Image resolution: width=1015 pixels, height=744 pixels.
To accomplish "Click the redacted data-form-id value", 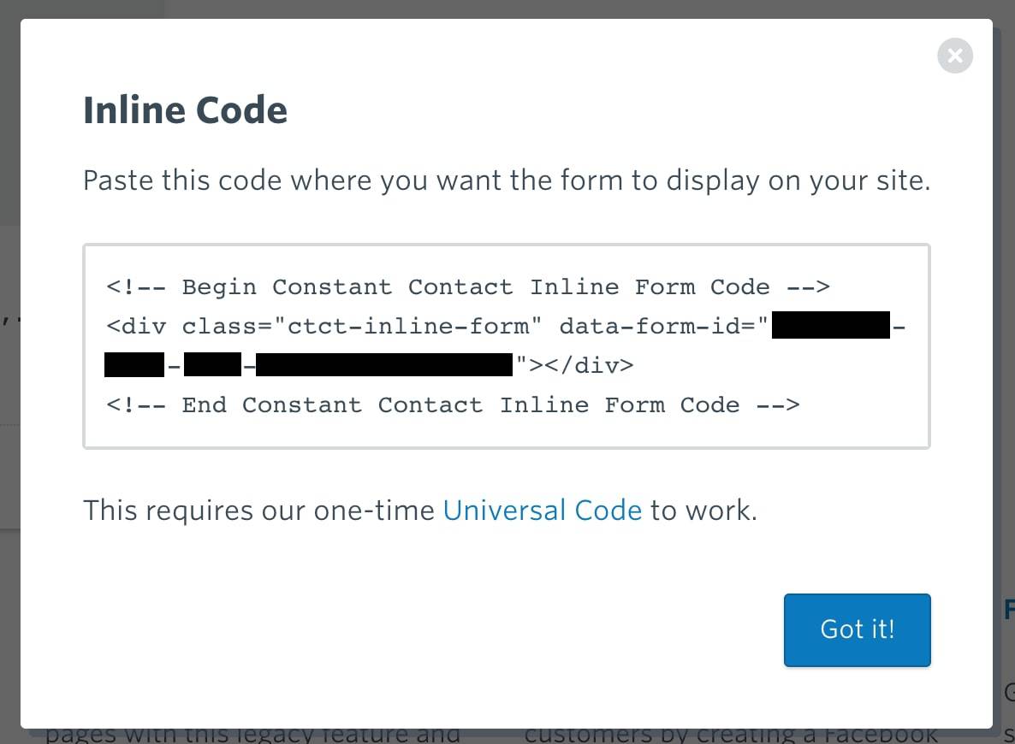I will 831,325.
